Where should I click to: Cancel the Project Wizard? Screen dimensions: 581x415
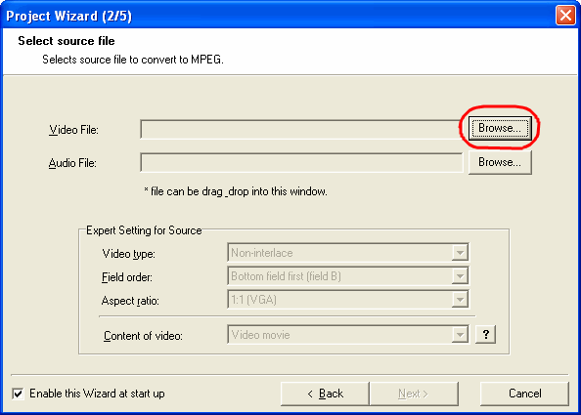click(524, 394)
